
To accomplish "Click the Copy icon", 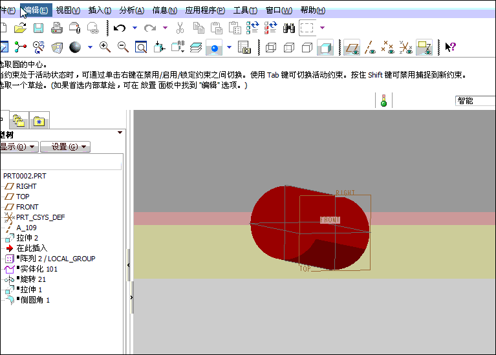I will pos(199,28).
